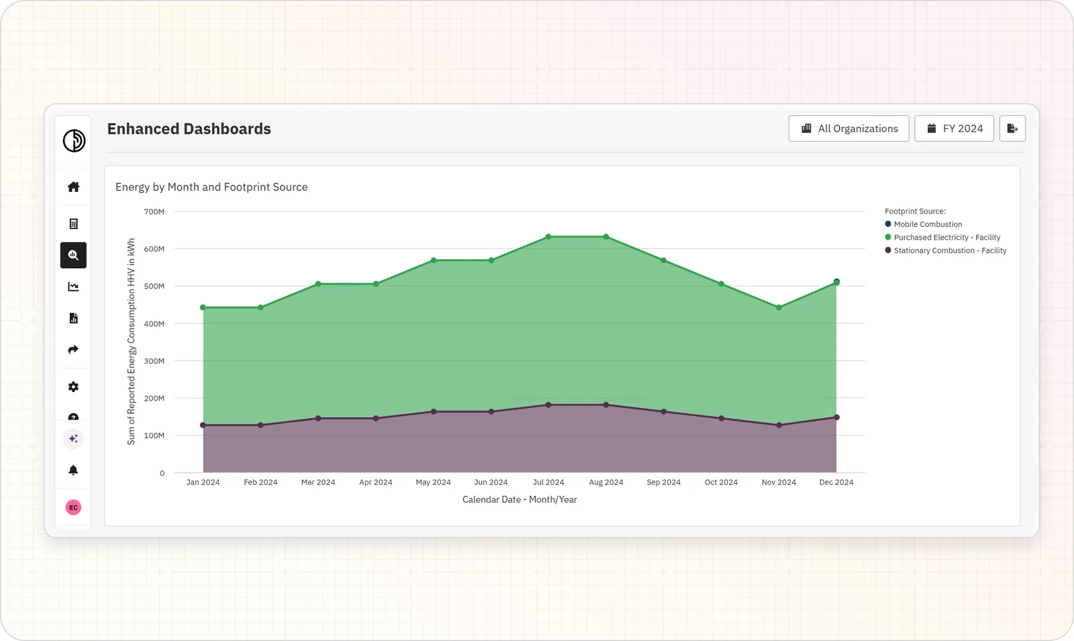Click the 'Sep 2024' x-axis label
Screen dimensions: 1074x641
click(664, 482)
